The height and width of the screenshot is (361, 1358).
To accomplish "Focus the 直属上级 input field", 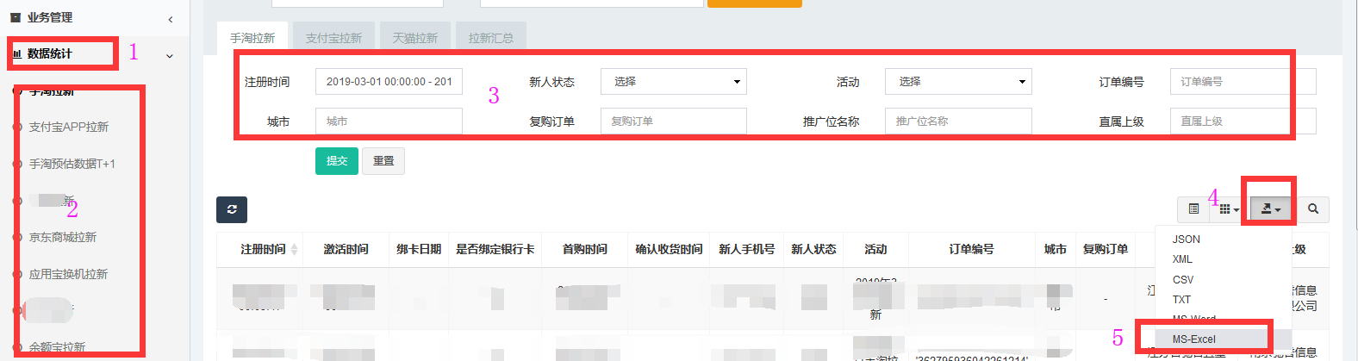I will (1243, 121).
